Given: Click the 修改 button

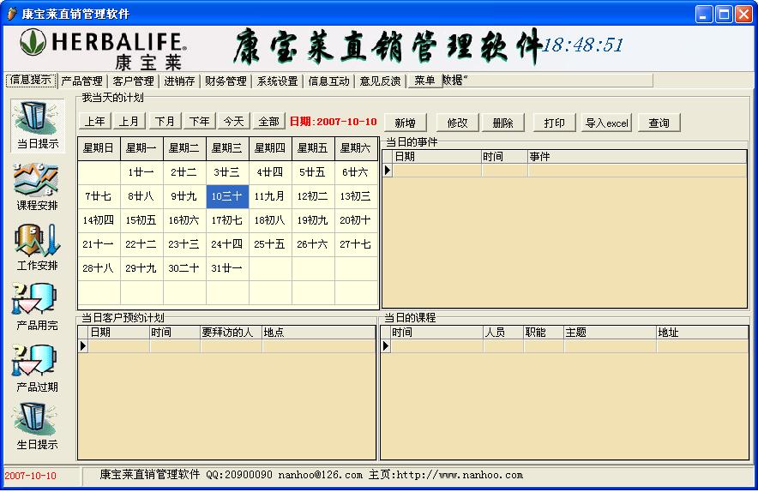Looking at the screenshot, I should point(457,123).
